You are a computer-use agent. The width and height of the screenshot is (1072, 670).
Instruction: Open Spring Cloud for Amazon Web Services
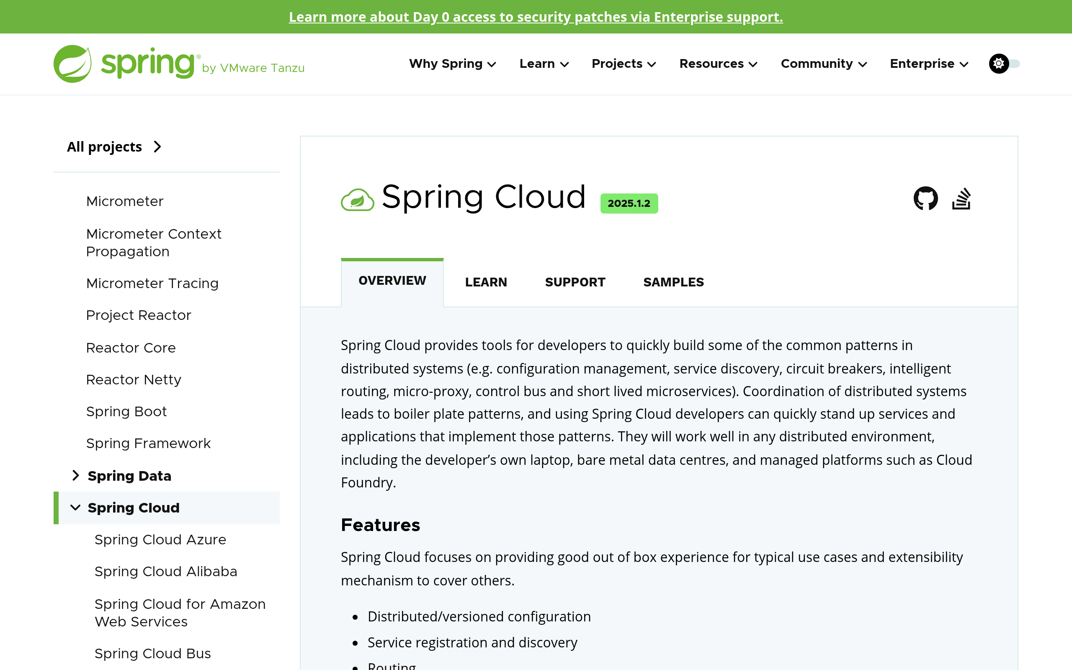[180, 613]
